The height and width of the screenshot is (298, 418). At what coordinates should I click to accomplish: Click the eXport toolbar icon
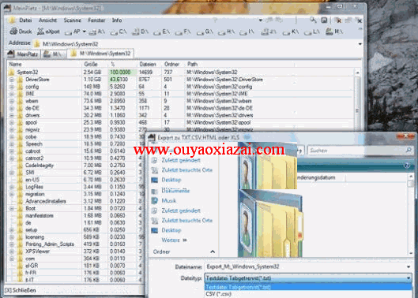click(x=40, y=32)
